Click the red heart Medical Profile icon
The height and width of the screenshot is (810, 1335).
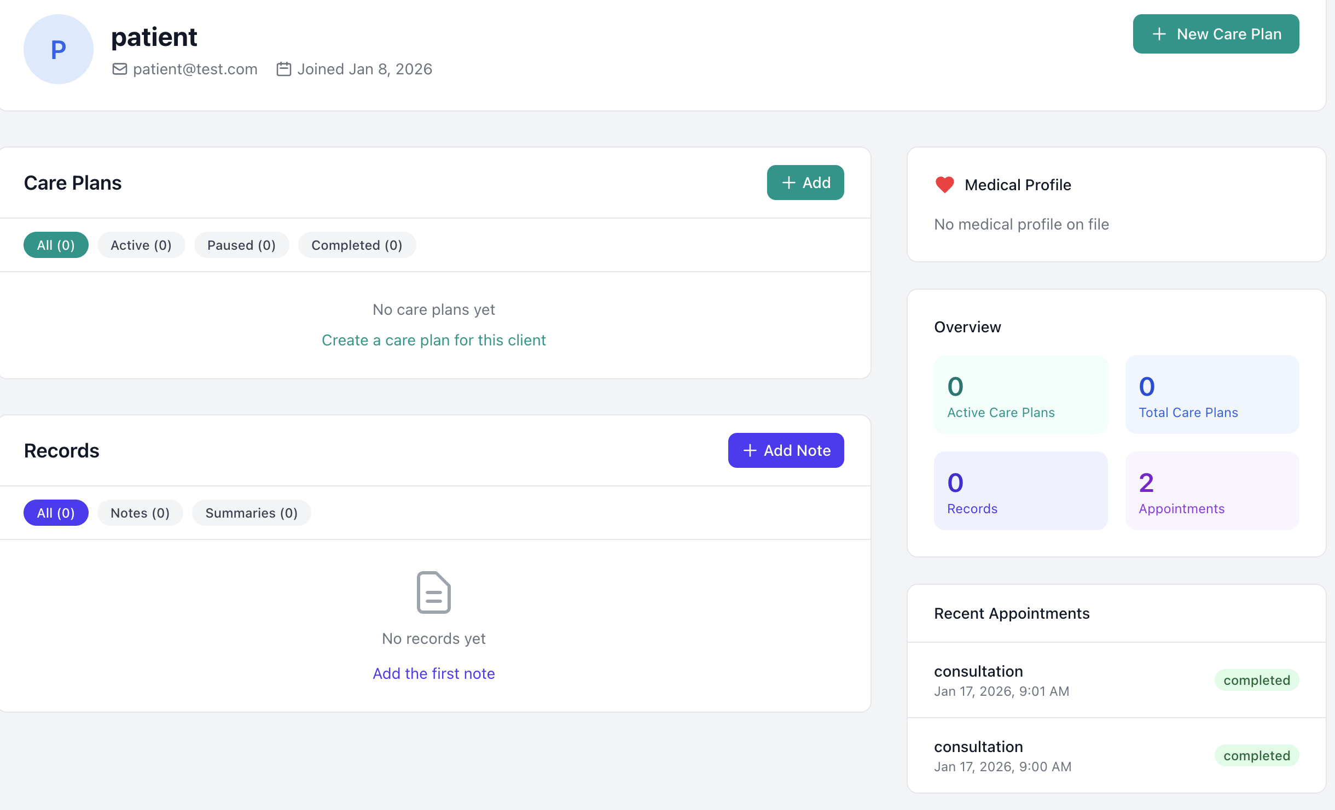[944, 184]
